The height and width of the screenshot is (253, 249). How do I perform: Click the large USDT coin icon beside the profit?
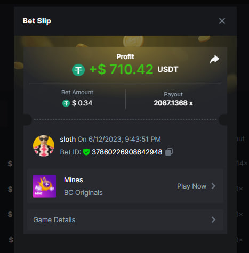(78, 70)
